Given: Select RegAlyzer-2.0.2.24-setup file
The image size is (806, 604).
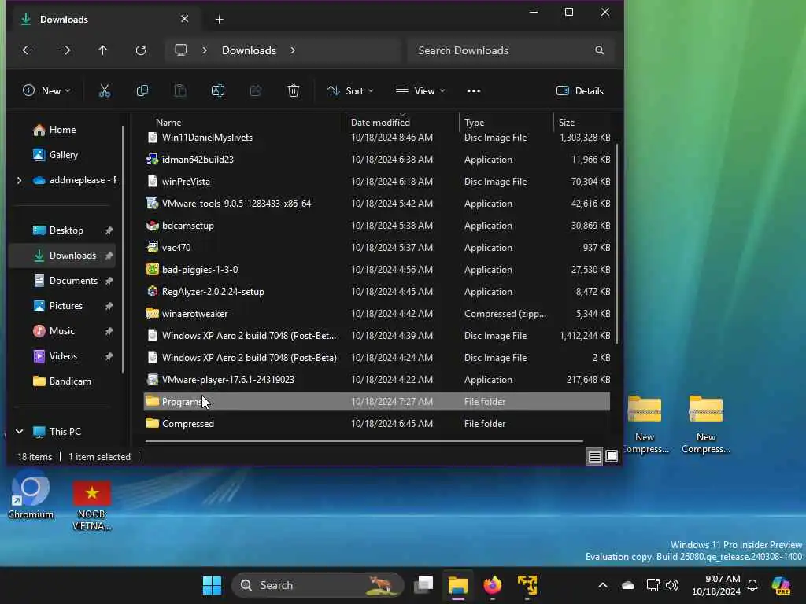Looking at the screenshot, I should click(x=377, y=291).
